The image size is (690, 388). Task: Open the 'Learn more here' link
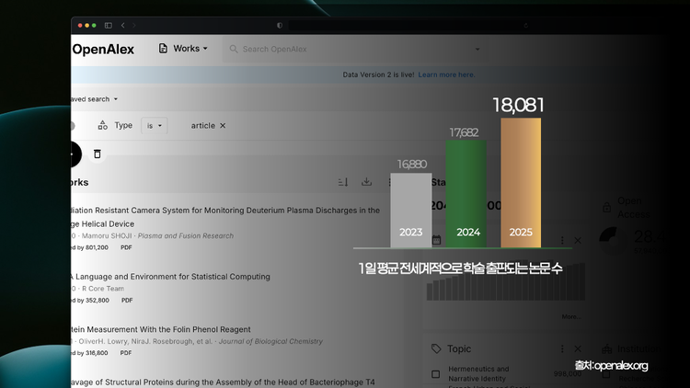pyautogui.click(x=446, y=74)
